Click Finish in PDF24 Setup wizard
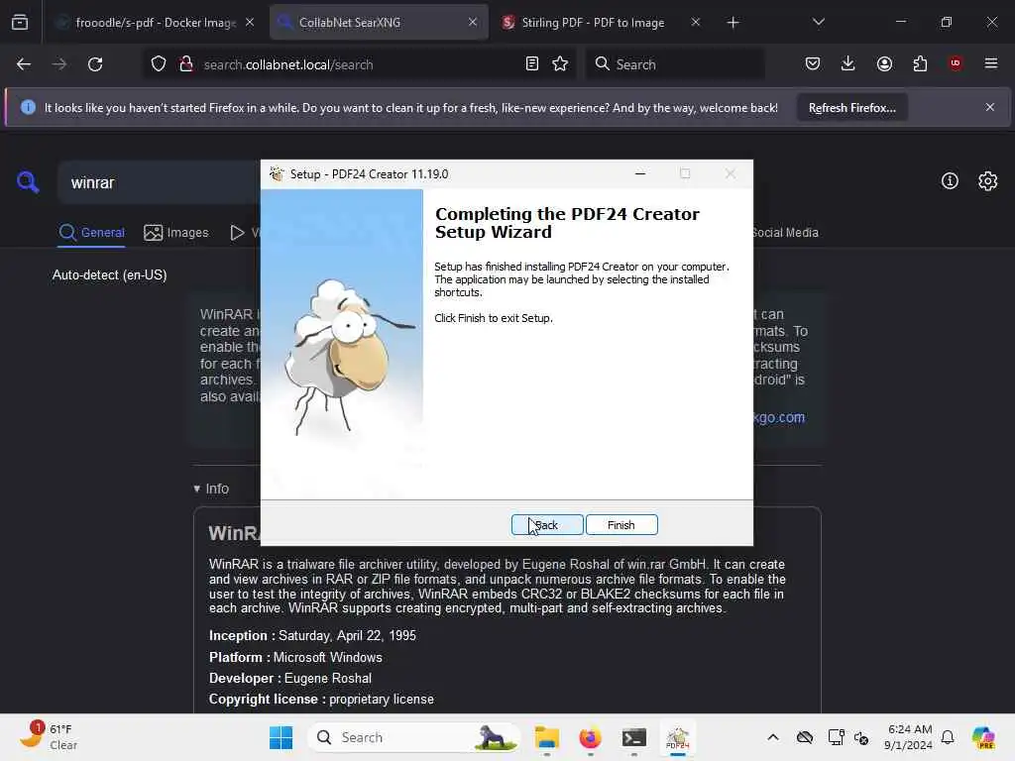 (x=621, y=525)
